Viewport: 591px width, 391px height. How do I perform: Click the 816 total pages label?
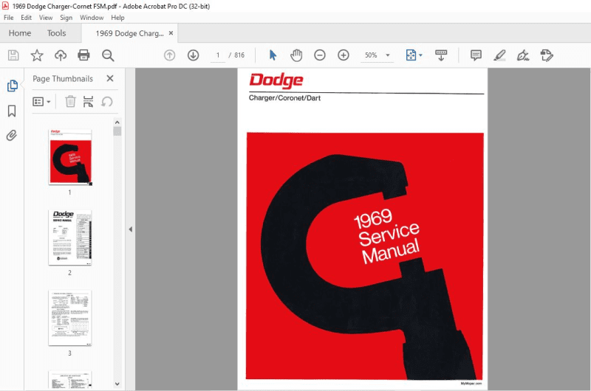239,55
